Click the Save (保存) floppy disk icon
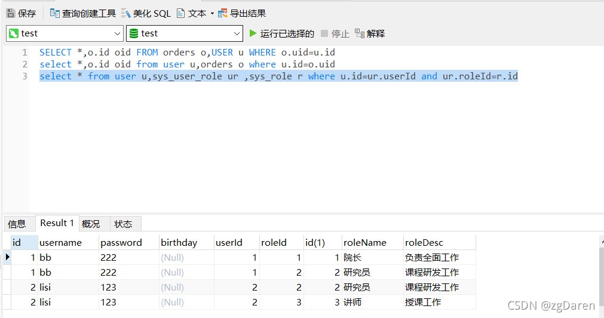The width and height of the screenshot is (604, 318). 11,14
